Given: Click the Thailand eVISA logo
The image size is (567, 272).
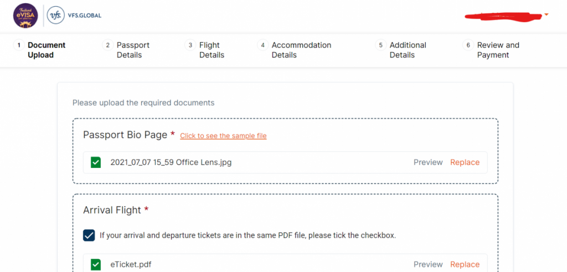Looking at the screenshot, I should pos(25,16).
